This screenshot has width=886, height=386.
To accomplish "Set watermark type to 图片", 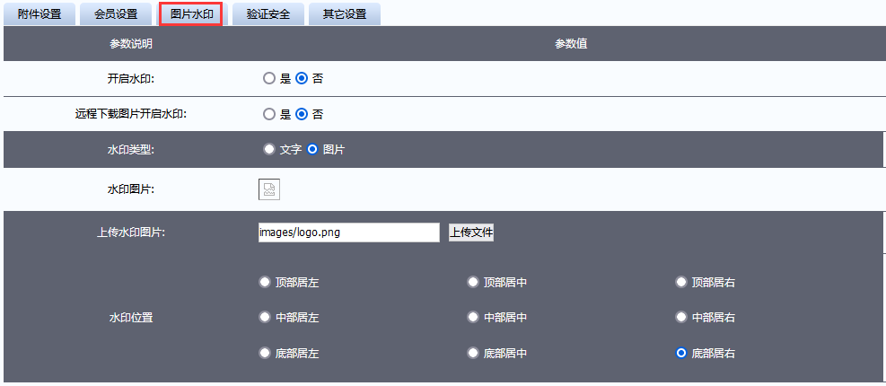I will point(312,150).
